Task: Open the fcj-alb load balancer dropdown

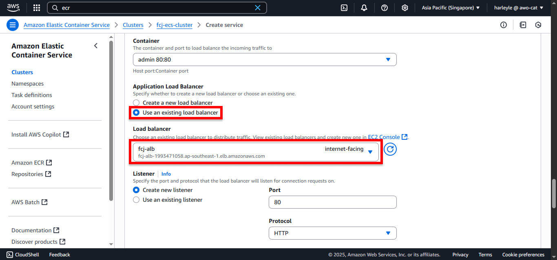Action: (256, 152)
